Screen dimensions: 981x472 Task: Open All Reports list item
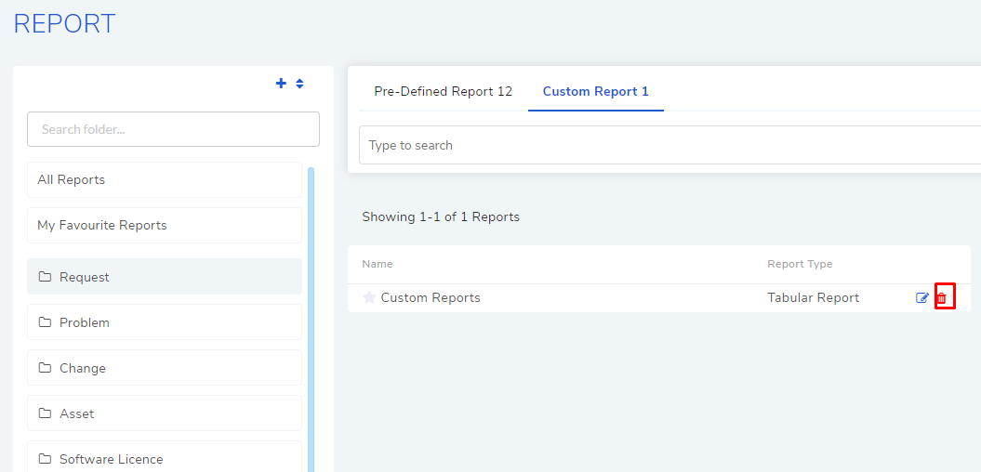[x=165, y=180]
